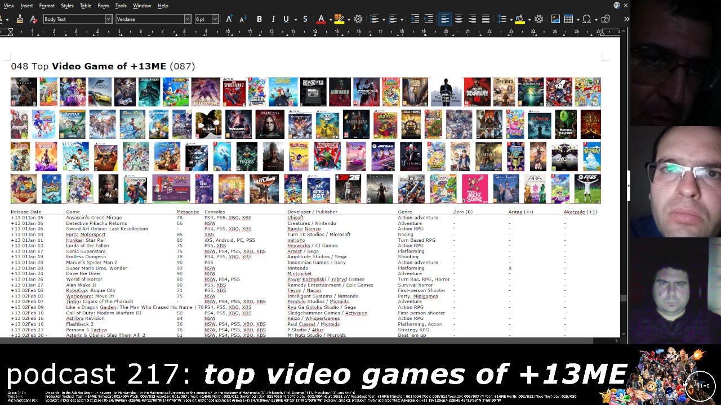The height and width of the screenshot is (405, 721).
Task: Set alignment to Align Right
Action: click(x=472, y=19)
